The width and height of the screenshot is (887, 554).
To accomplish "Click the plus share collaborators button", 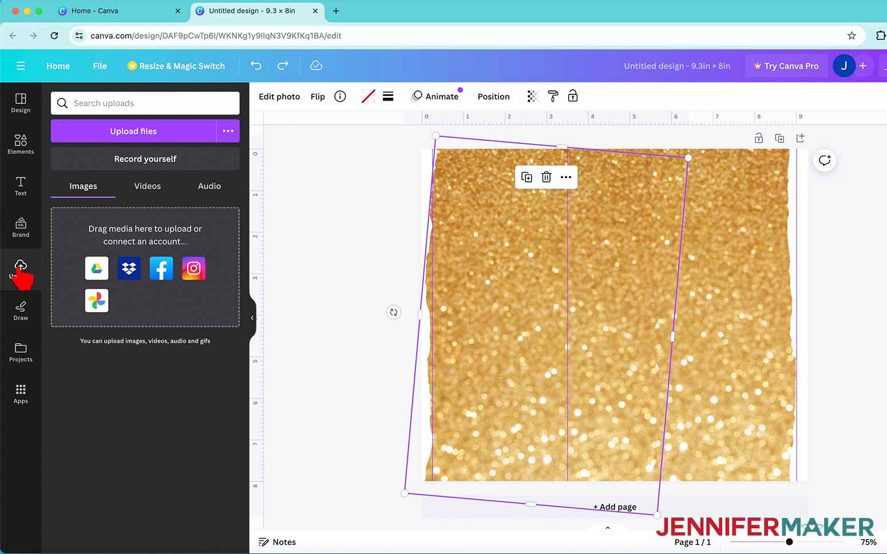I will (862, 66).
